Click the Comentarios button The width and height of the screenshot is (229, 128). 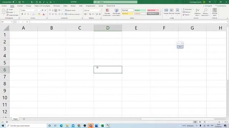pos(221,6)
